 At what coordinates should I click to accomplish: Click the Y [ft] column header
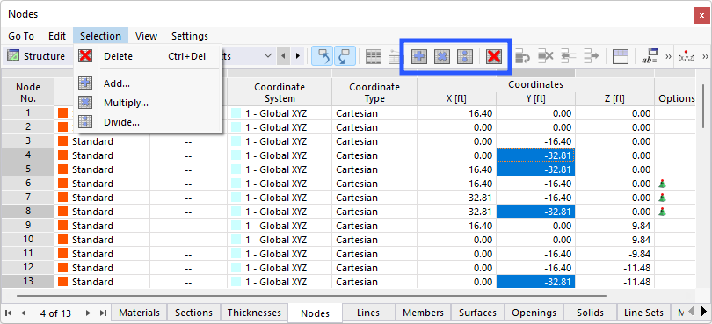pos(535,98)
